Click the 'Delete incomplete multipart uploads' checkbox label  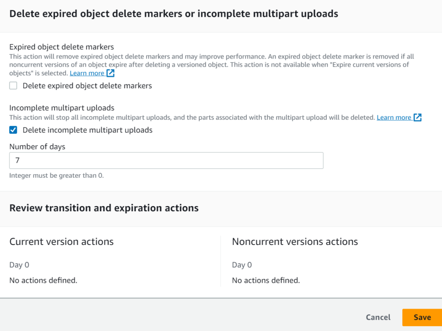tap(88, 130)
